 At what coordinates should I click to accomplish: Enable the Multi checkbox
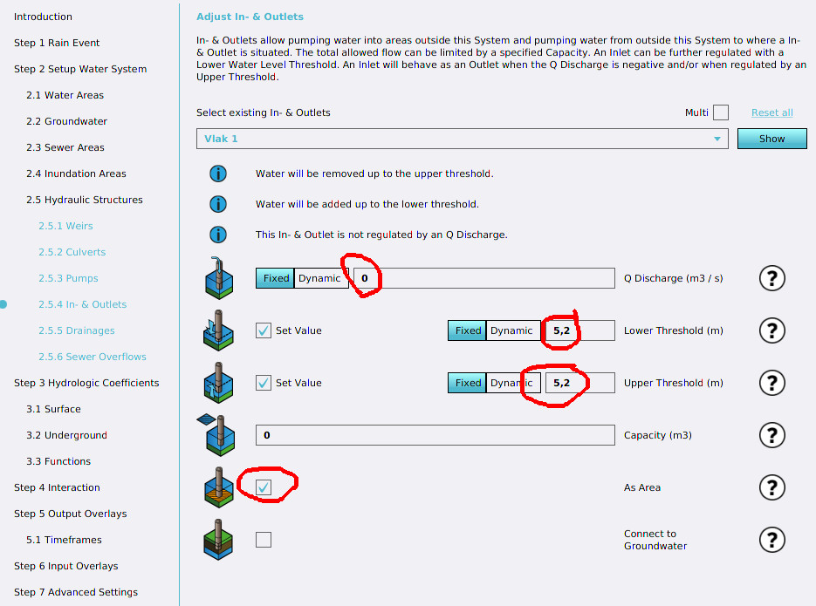(720, 112)
